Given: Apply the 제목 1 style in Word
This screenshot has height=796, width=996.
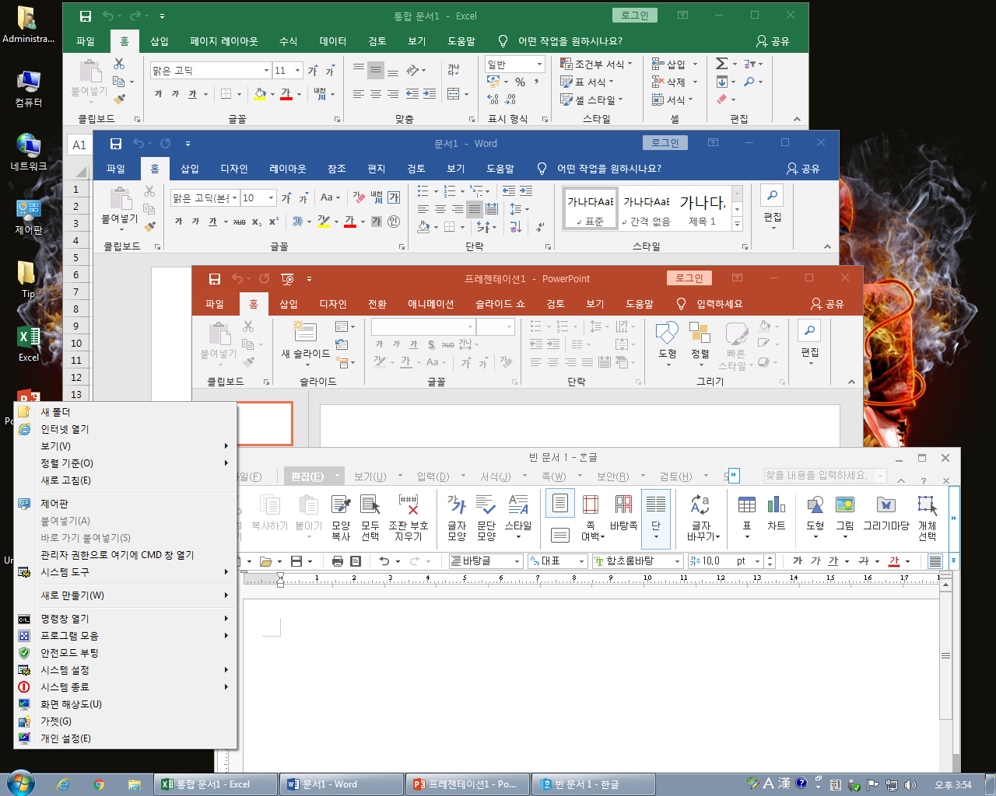Looking at the screenshot, I should click(x=703, y=209).
